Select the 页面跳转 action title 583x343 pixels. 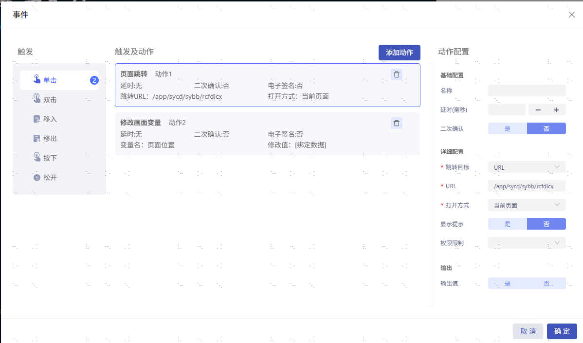tap(134, 74)
